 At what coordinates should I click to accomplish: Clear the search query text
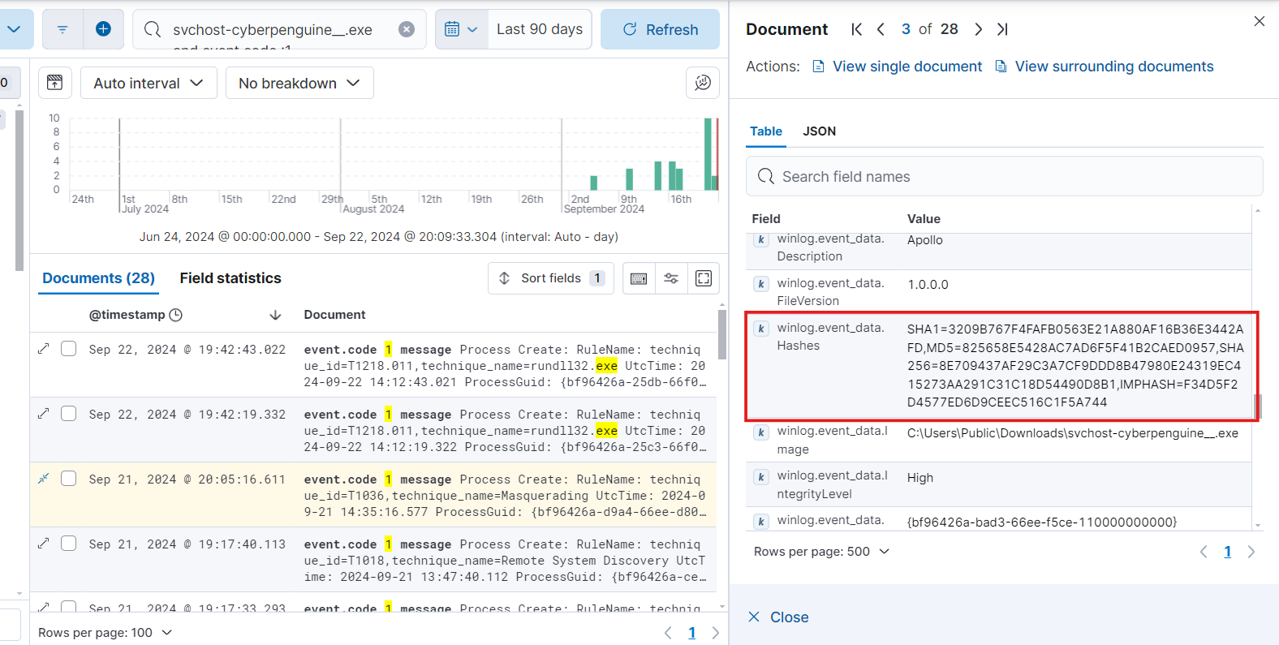(407, 29)
